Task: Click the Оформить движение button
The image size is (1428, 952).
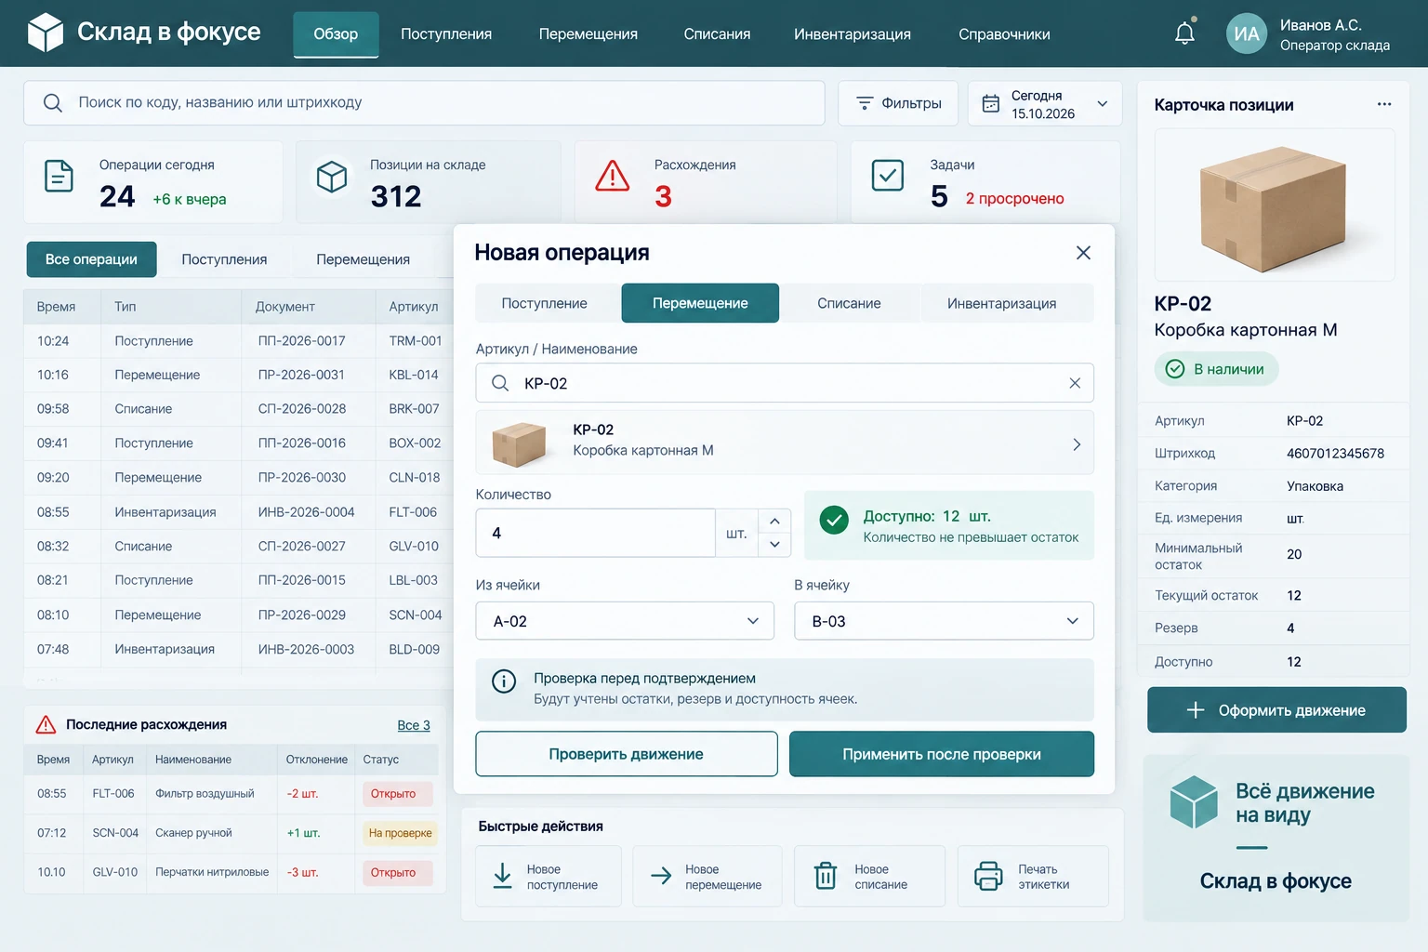Action: pos(1276,710)
